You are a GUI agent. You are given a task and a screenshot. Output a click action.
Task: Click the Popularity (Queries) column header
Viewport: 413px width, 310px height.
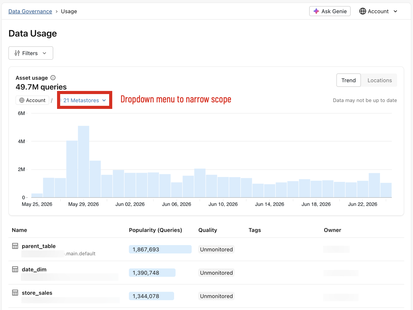155,230
